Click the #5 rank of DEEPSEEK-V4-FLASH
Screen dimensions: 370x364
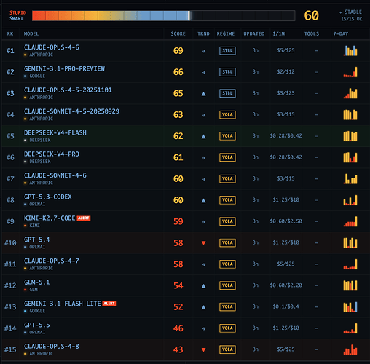pos(10,136)
